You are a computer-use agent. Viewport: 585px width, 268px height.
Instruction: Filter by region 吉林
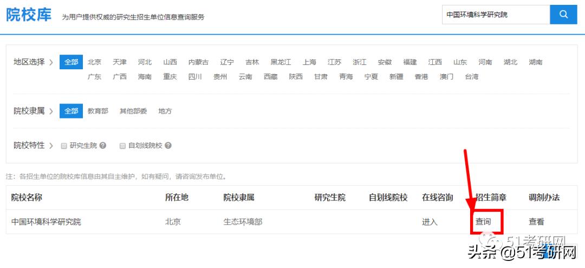[x=252, y=62]
